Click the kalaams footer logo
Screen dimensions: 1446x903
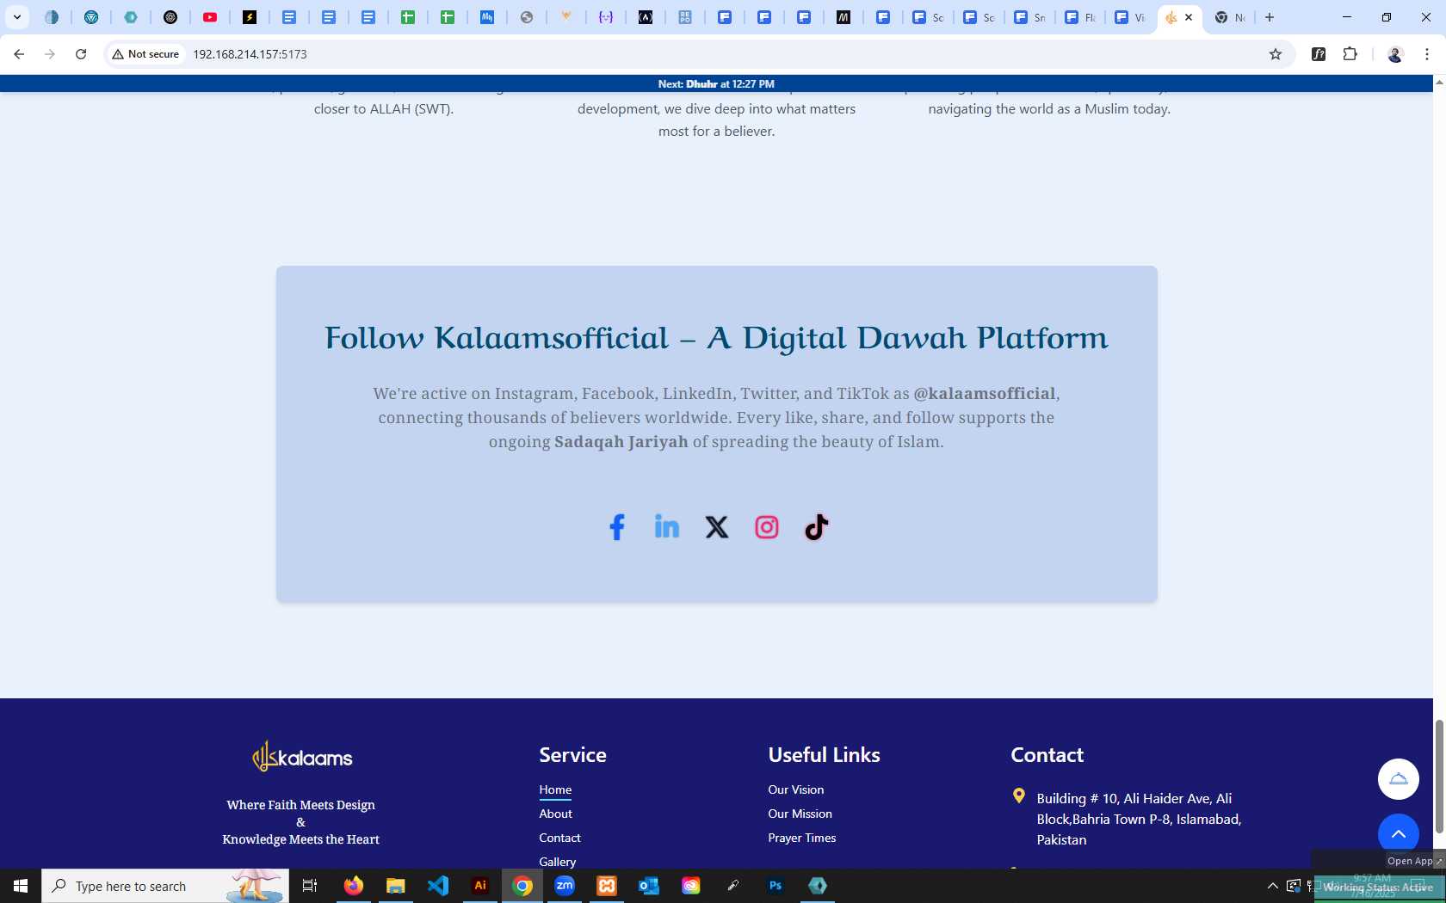click(x=301, y=757)
